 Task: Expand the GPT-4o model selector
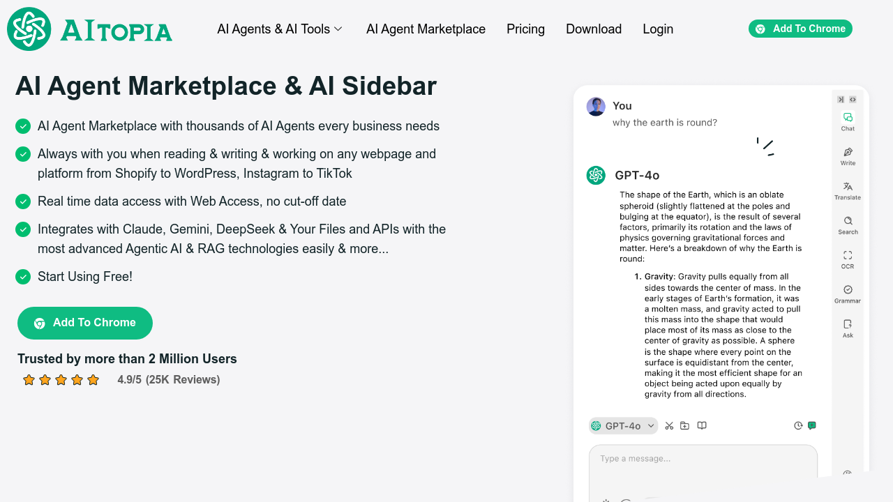(623, 425)
